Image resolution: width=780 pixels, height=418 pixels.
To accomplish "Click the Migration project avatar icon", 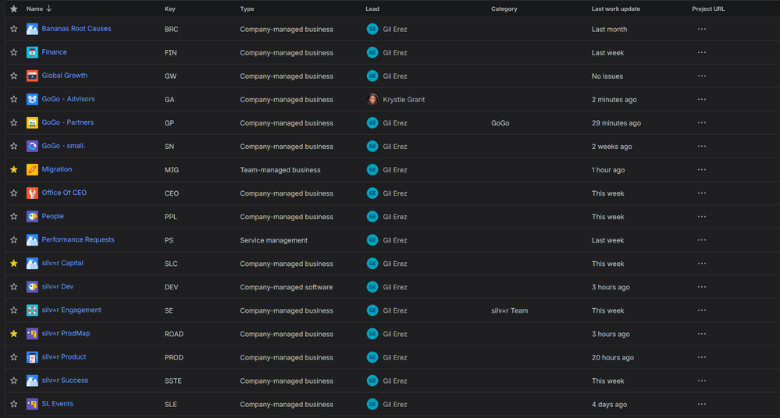I will 32,169.
